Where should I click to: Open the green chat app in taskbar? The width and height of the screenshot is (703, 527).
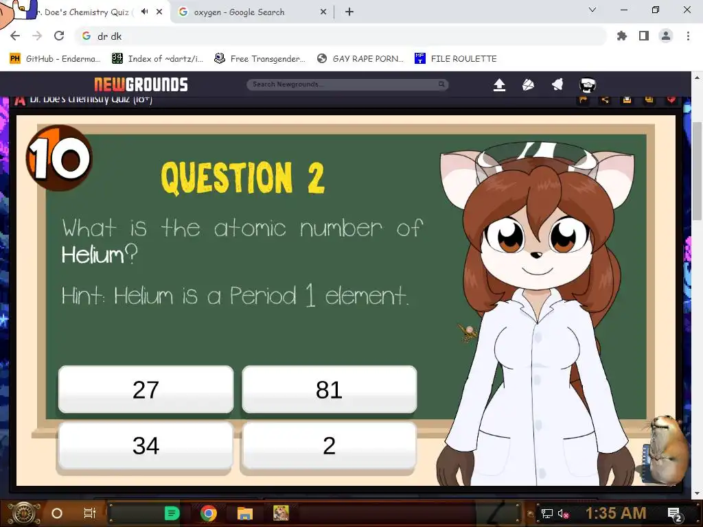[x=172, y=513]
